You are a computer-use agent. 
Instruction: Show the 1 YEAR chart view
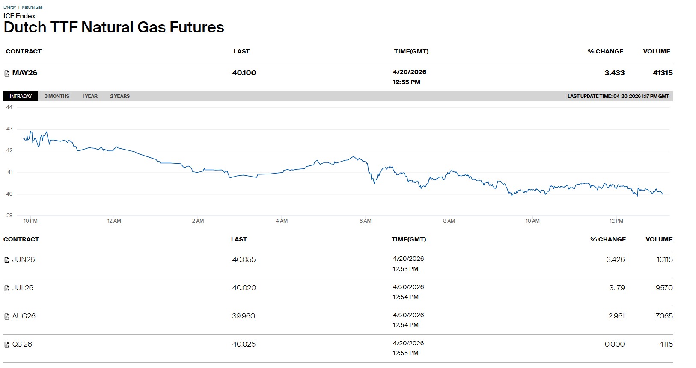[x=89, y=96]
